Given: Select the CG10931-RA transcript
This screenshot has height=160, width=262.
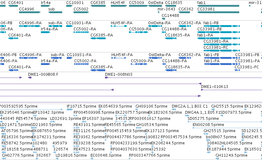Looking at the screenshot, I should [x=69, y=26].
